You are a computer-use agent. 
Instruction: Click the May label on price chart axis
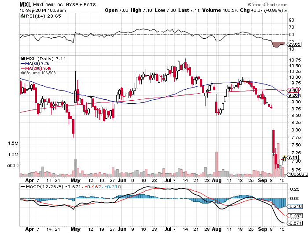coord(76,180)
